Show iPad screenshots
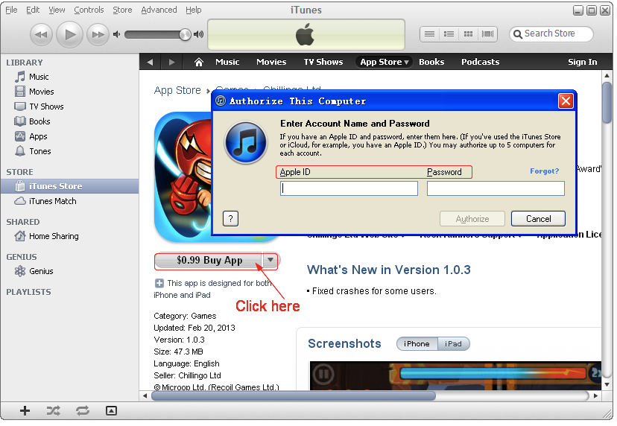The width and height of the screenshot is (617, 426). [454, 344]
